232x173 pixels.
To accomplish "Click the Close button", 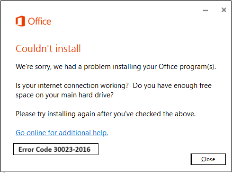I will [208, 159].
